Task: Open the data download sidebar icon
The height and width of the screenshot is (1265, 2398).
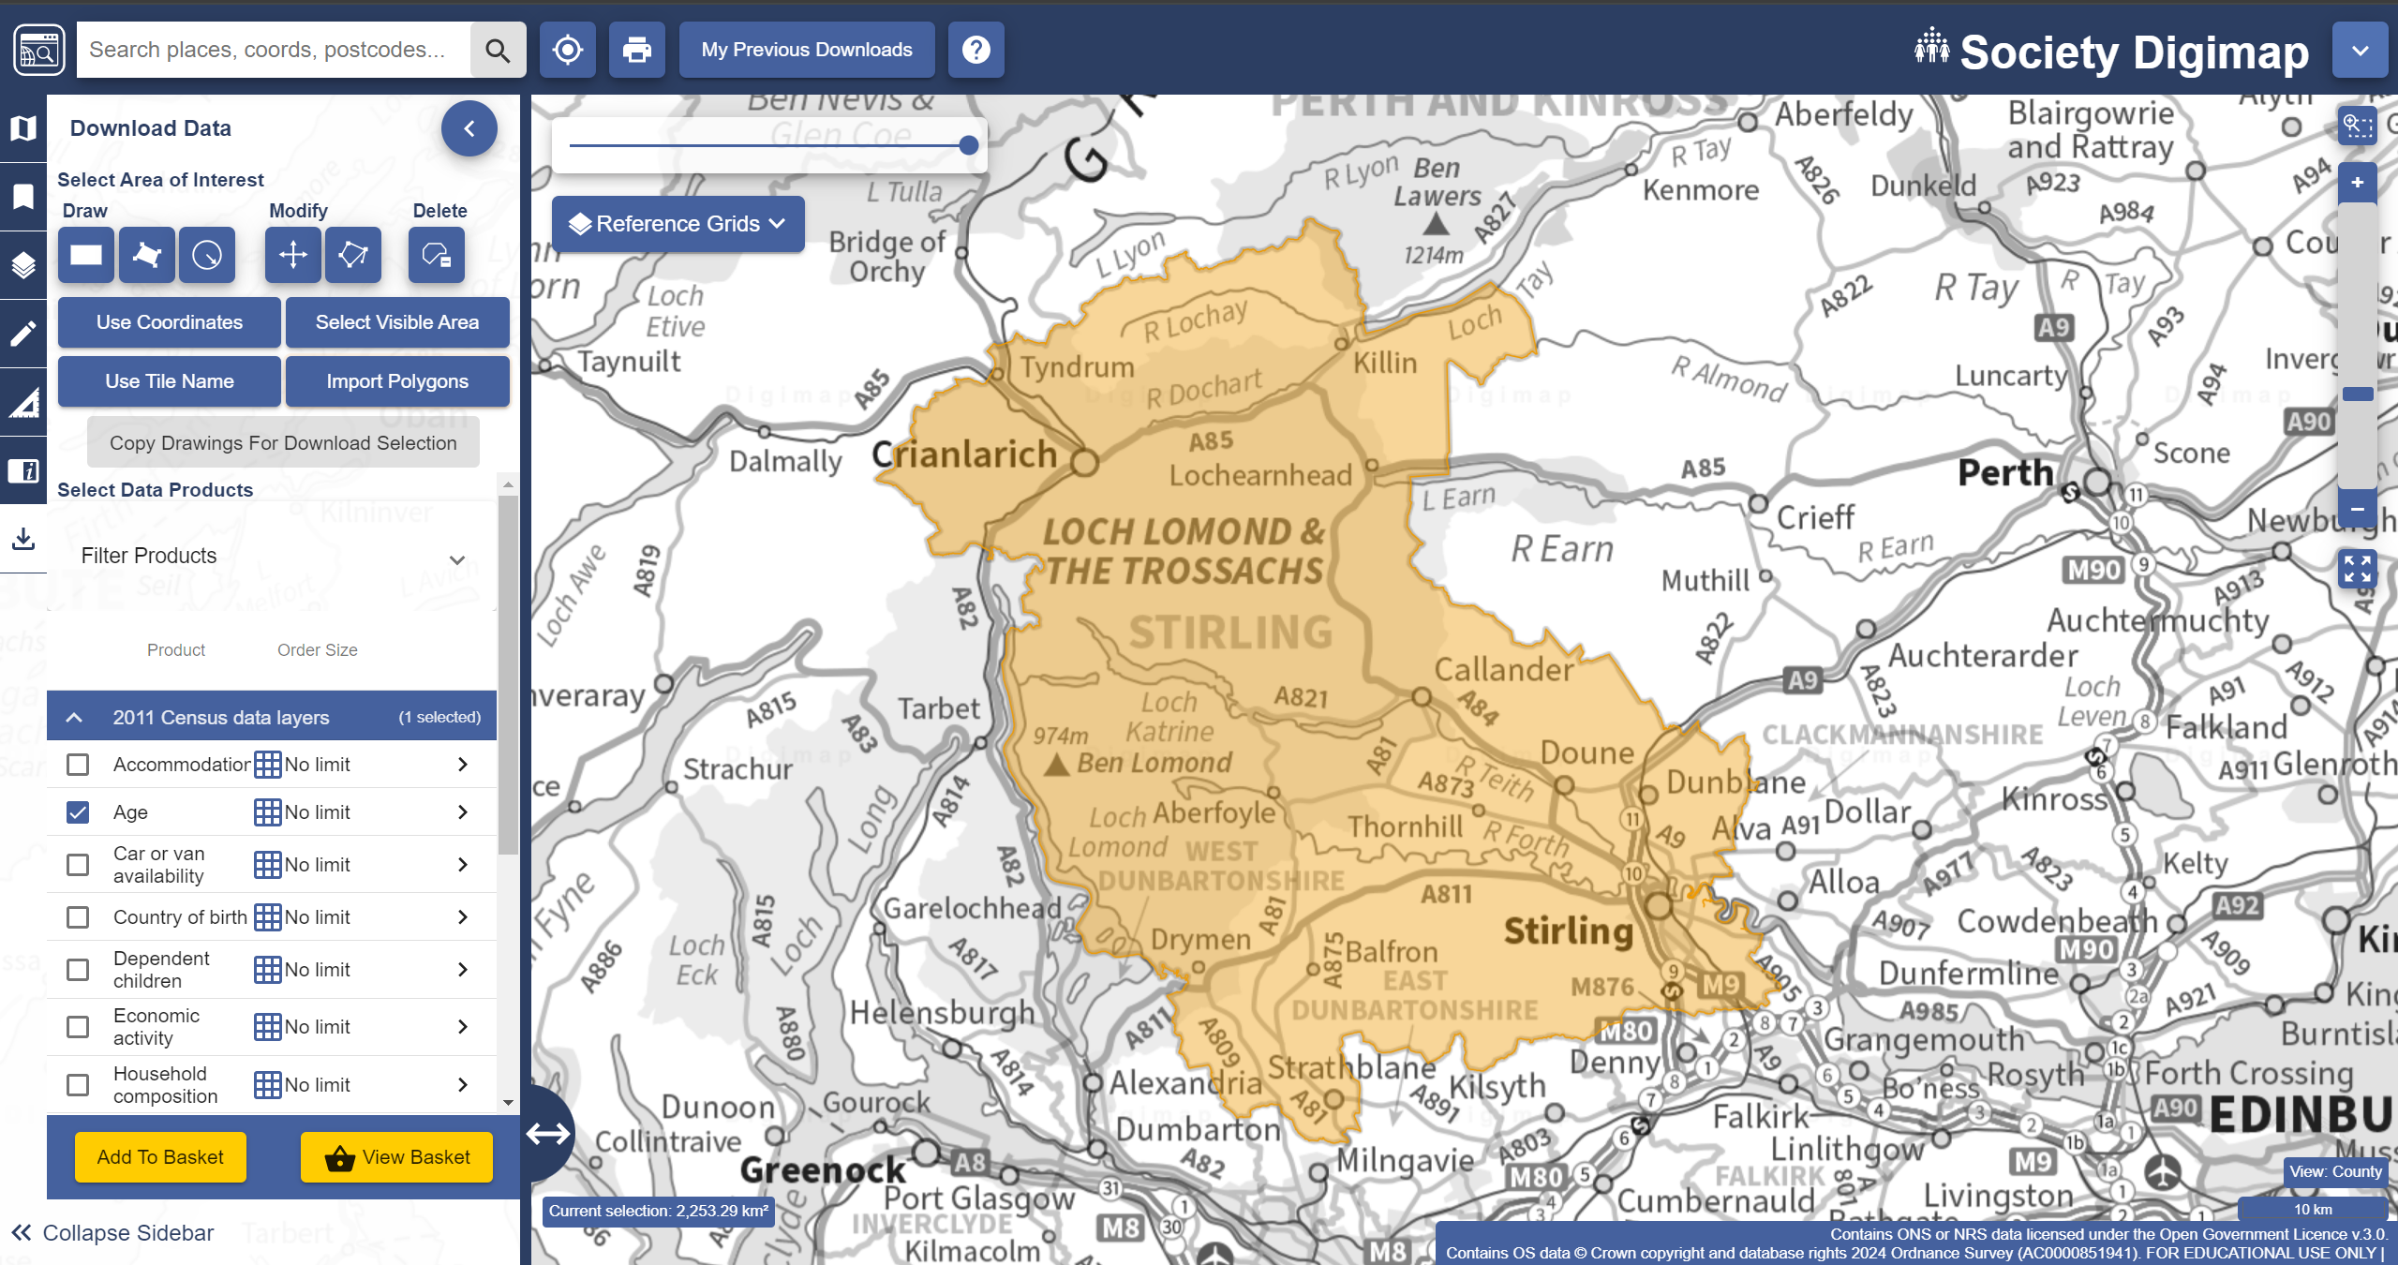Action: [22, 539]
